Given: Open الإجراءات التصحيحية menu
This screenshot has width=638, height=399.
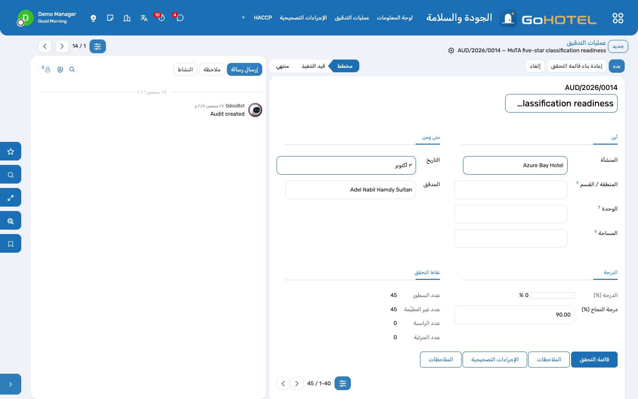Looking at the screenshot, I should (303, 18).
